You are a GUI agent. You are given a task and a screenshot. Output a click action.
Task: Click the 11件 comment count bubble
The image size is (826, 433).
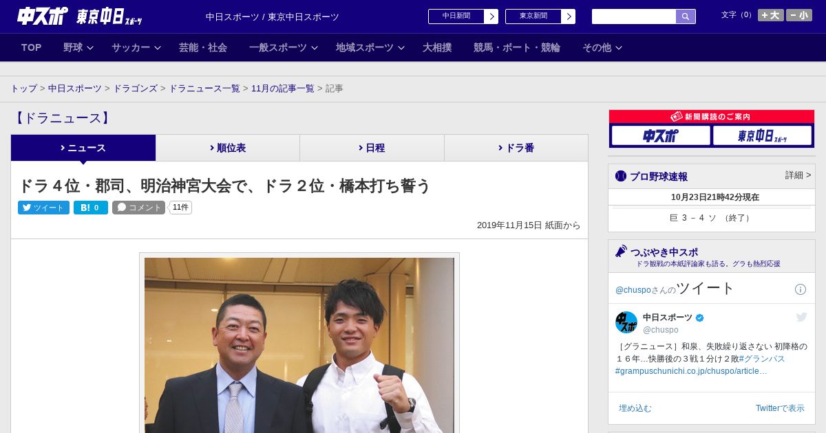pos(181,208)
